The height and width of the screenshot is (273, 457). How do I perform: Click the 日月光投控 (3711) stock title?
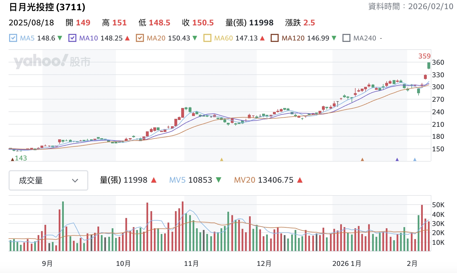47,7
